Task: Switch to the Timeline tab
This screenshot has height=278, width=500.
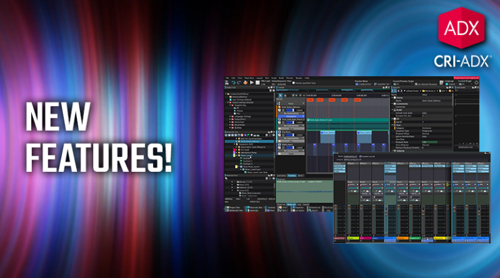Action: coord(292,176)
